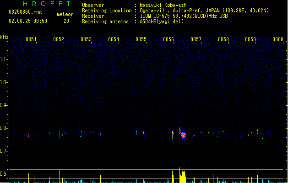Click the Receiving antenna field label
The image size is (288, 183).
[x=105, y=22]
